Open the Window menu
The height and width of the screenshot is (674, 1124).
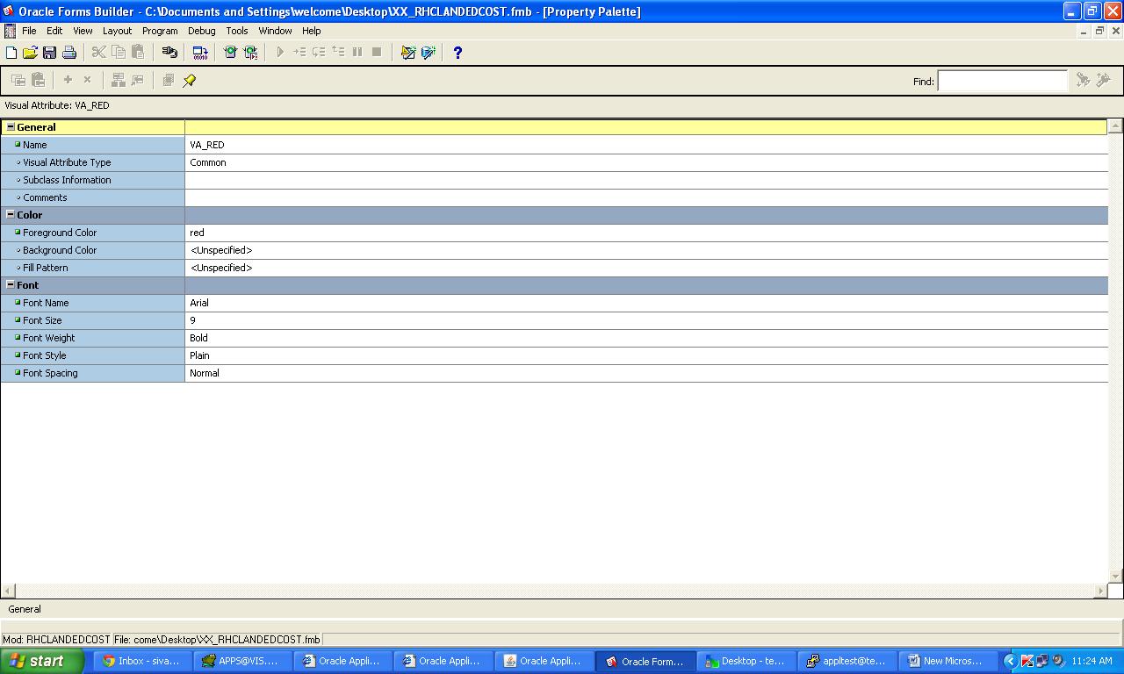(x=275, y=31)
